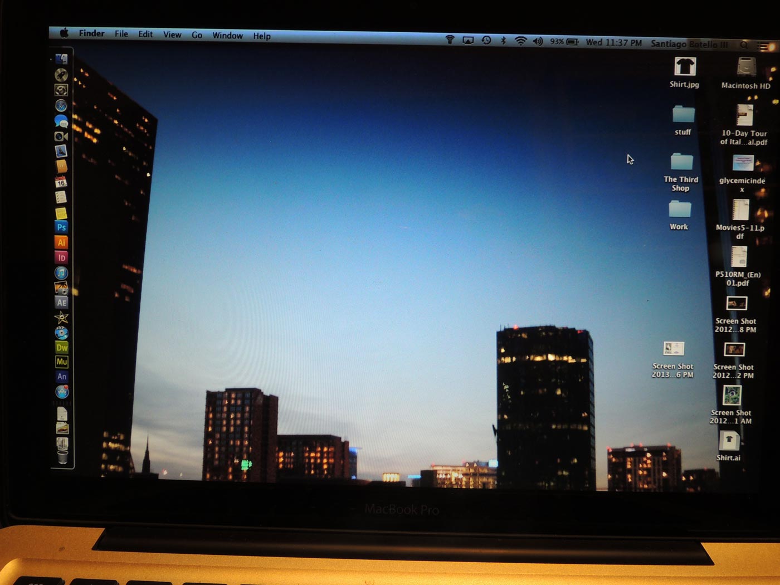780x585 pixels.
Task: Open the Mac App Store dock icon
Action: point(62,392)
